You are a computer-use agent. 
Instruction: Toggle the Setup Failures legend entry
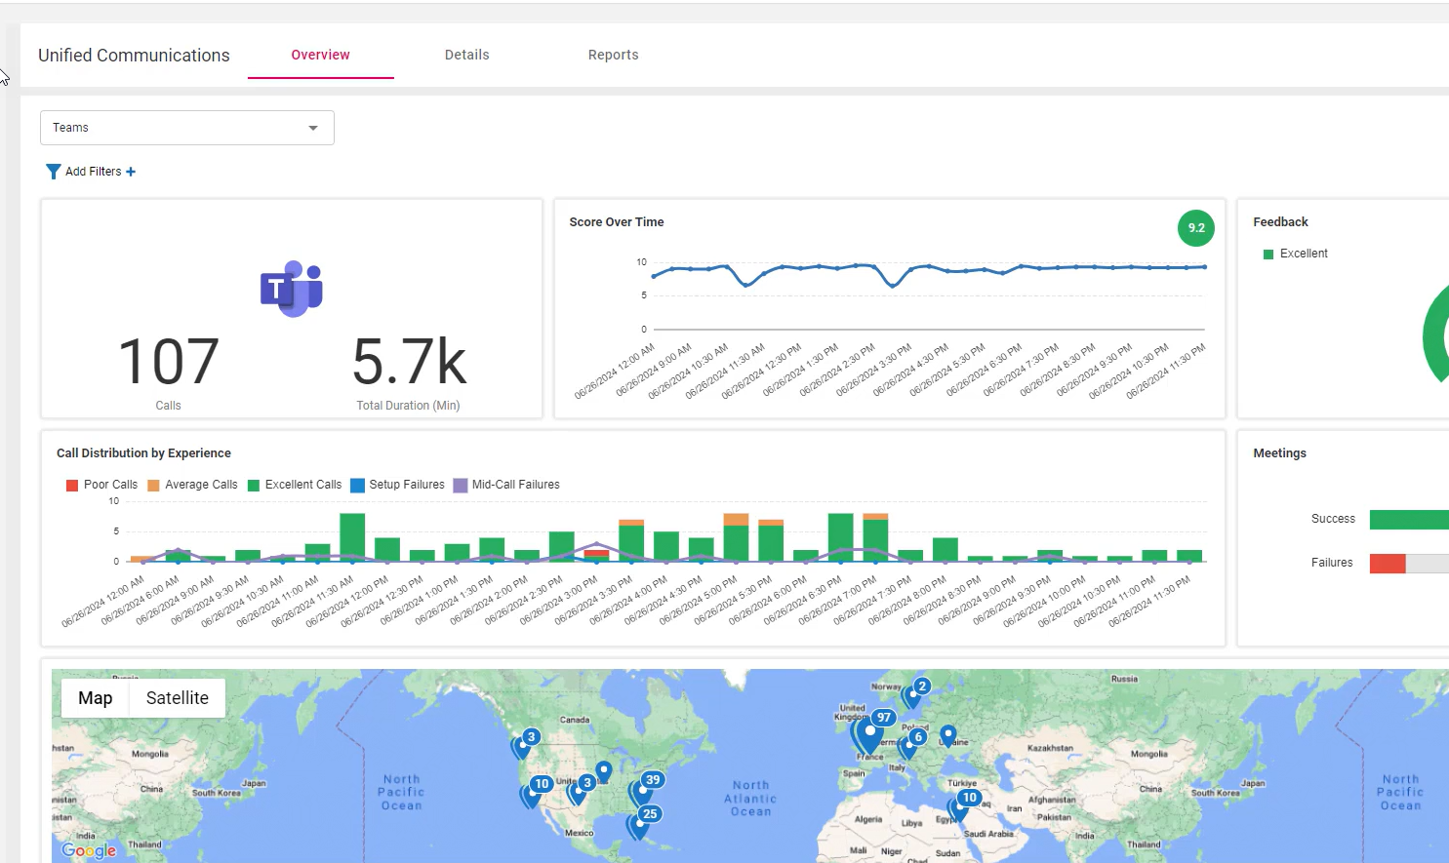(398, 485)
